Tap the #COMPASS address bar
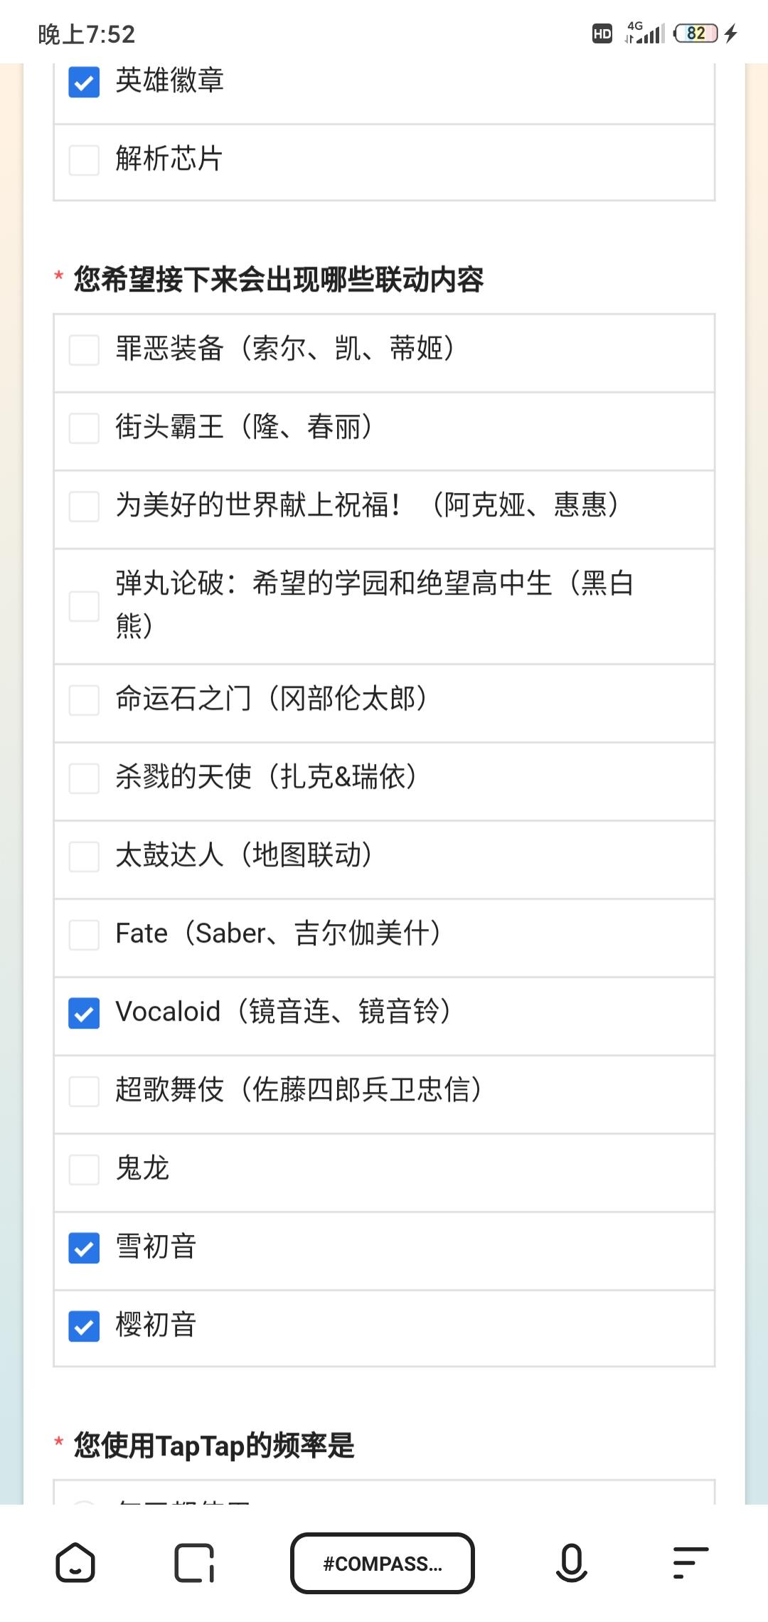768x1622 pixels. 383,1563
